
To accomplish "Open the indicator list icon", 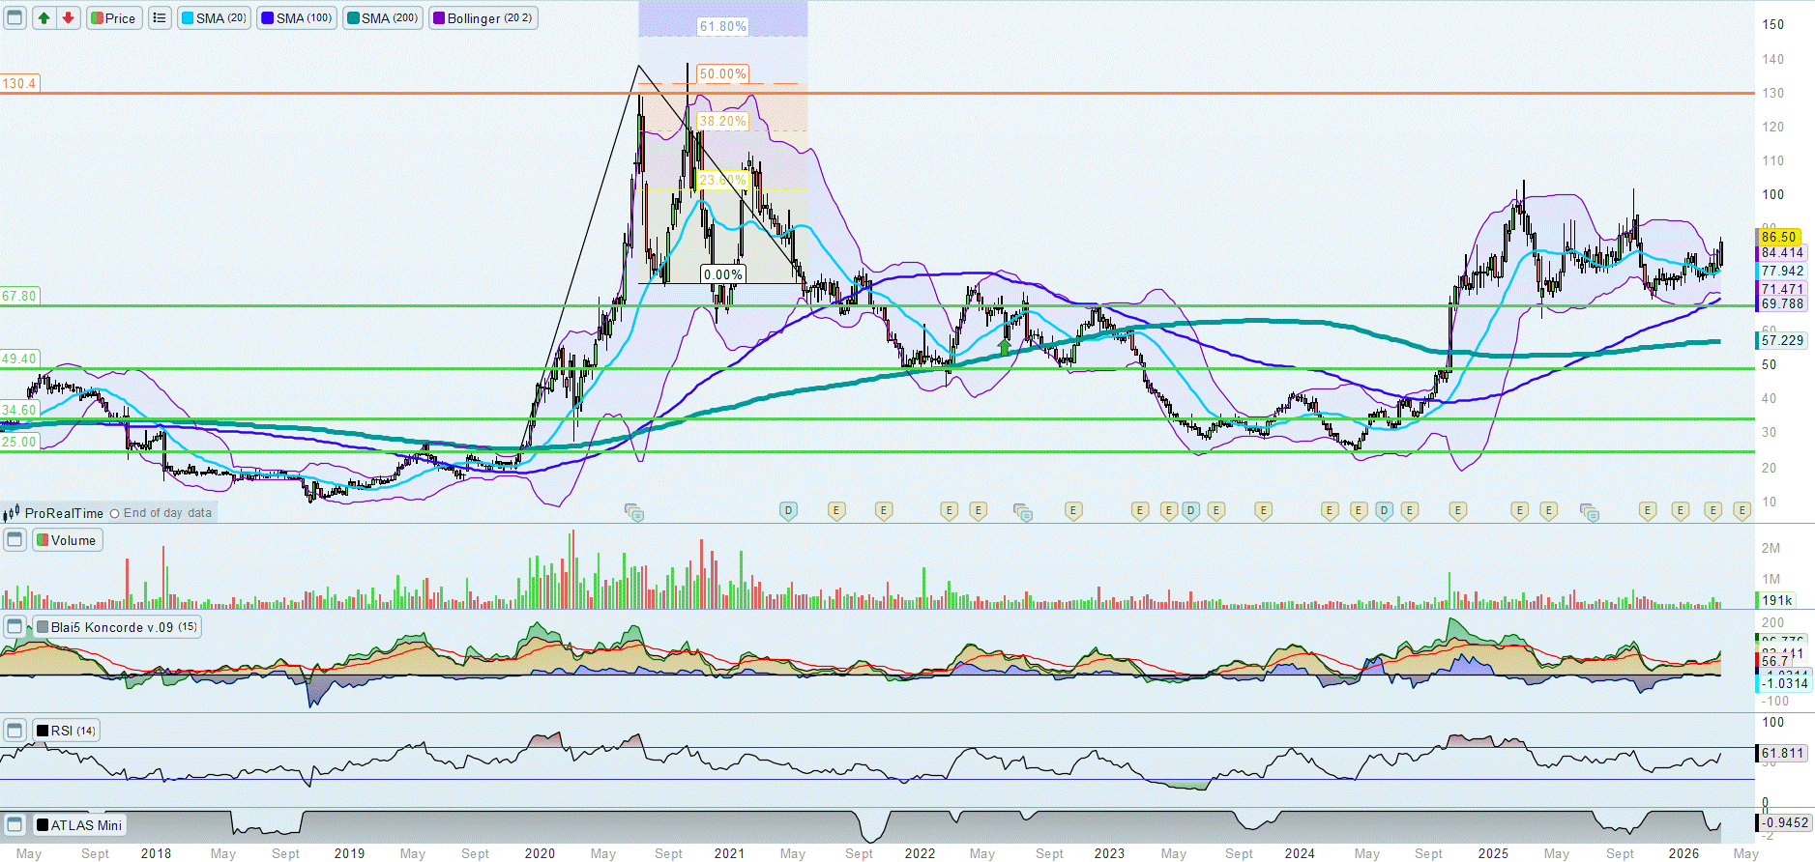I will coord(160,18).
